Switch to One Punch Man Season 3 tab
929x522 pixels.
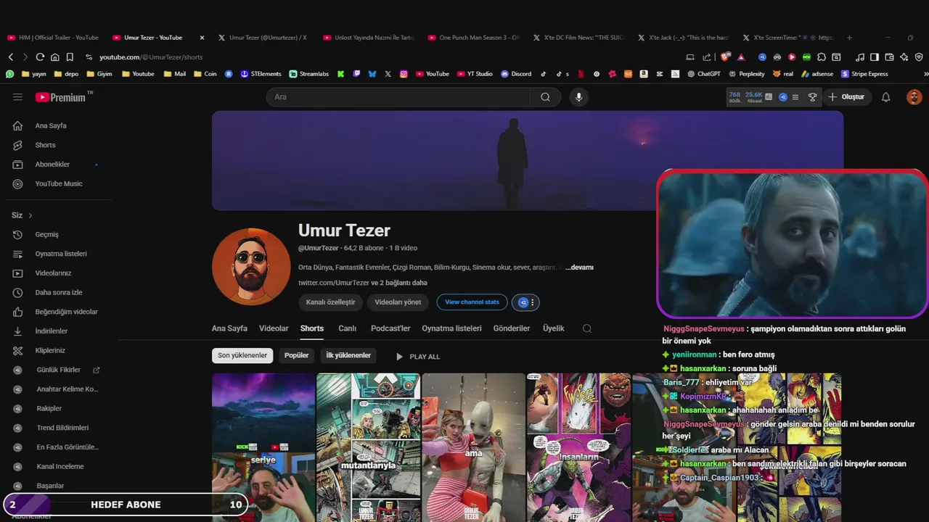[x=475, y=38]
